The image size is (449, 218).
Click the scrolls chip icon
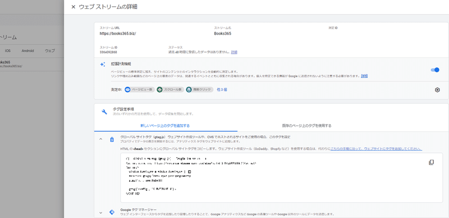click(159, 90)
